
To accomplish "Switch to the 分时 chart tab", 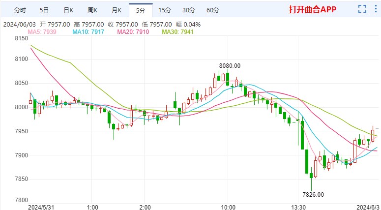I will click(x=20, y=10).
